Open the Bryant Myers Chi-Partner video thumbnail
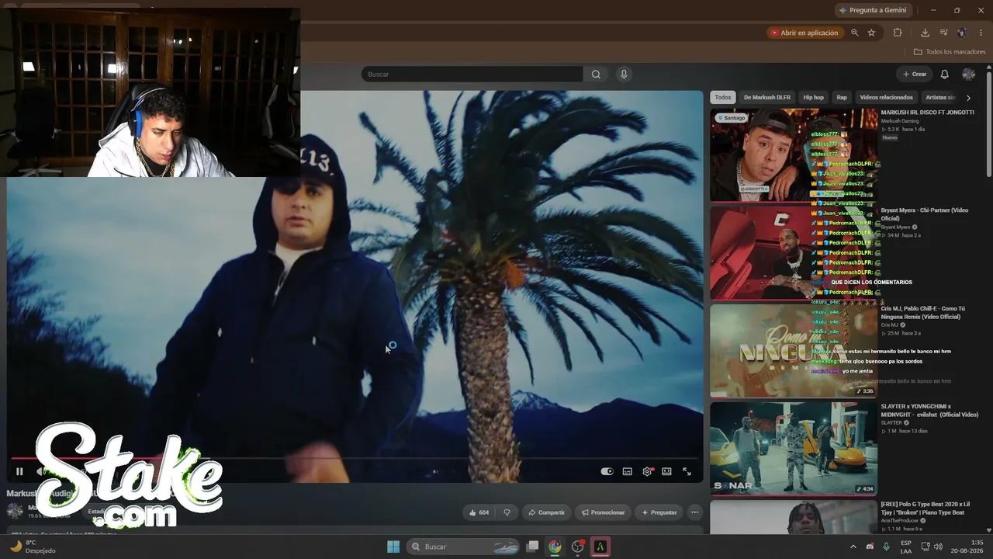This screenshot has height=559, width=993. [794, 252]
